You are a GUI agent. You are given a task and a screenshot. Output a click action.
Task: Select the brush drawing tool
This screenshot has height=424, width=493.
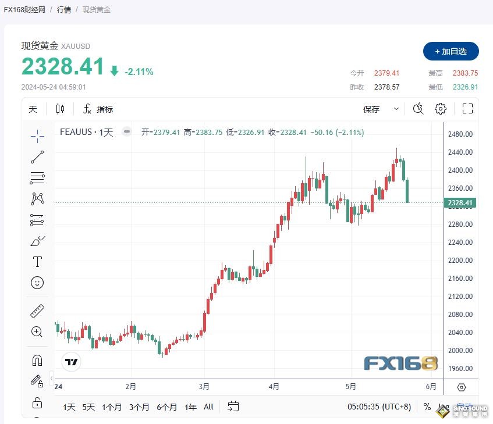coord(37,241)
